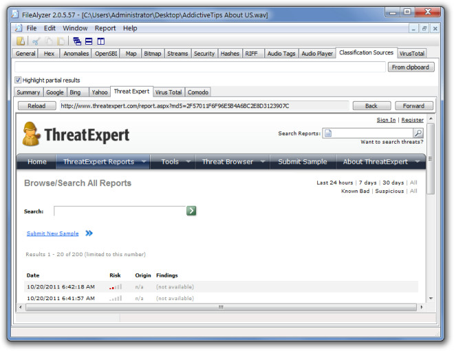This screenshot has height=351, width=454.
Task: Focus the classification sources text field
Action: pyautogui.click(x=200, y=67)
